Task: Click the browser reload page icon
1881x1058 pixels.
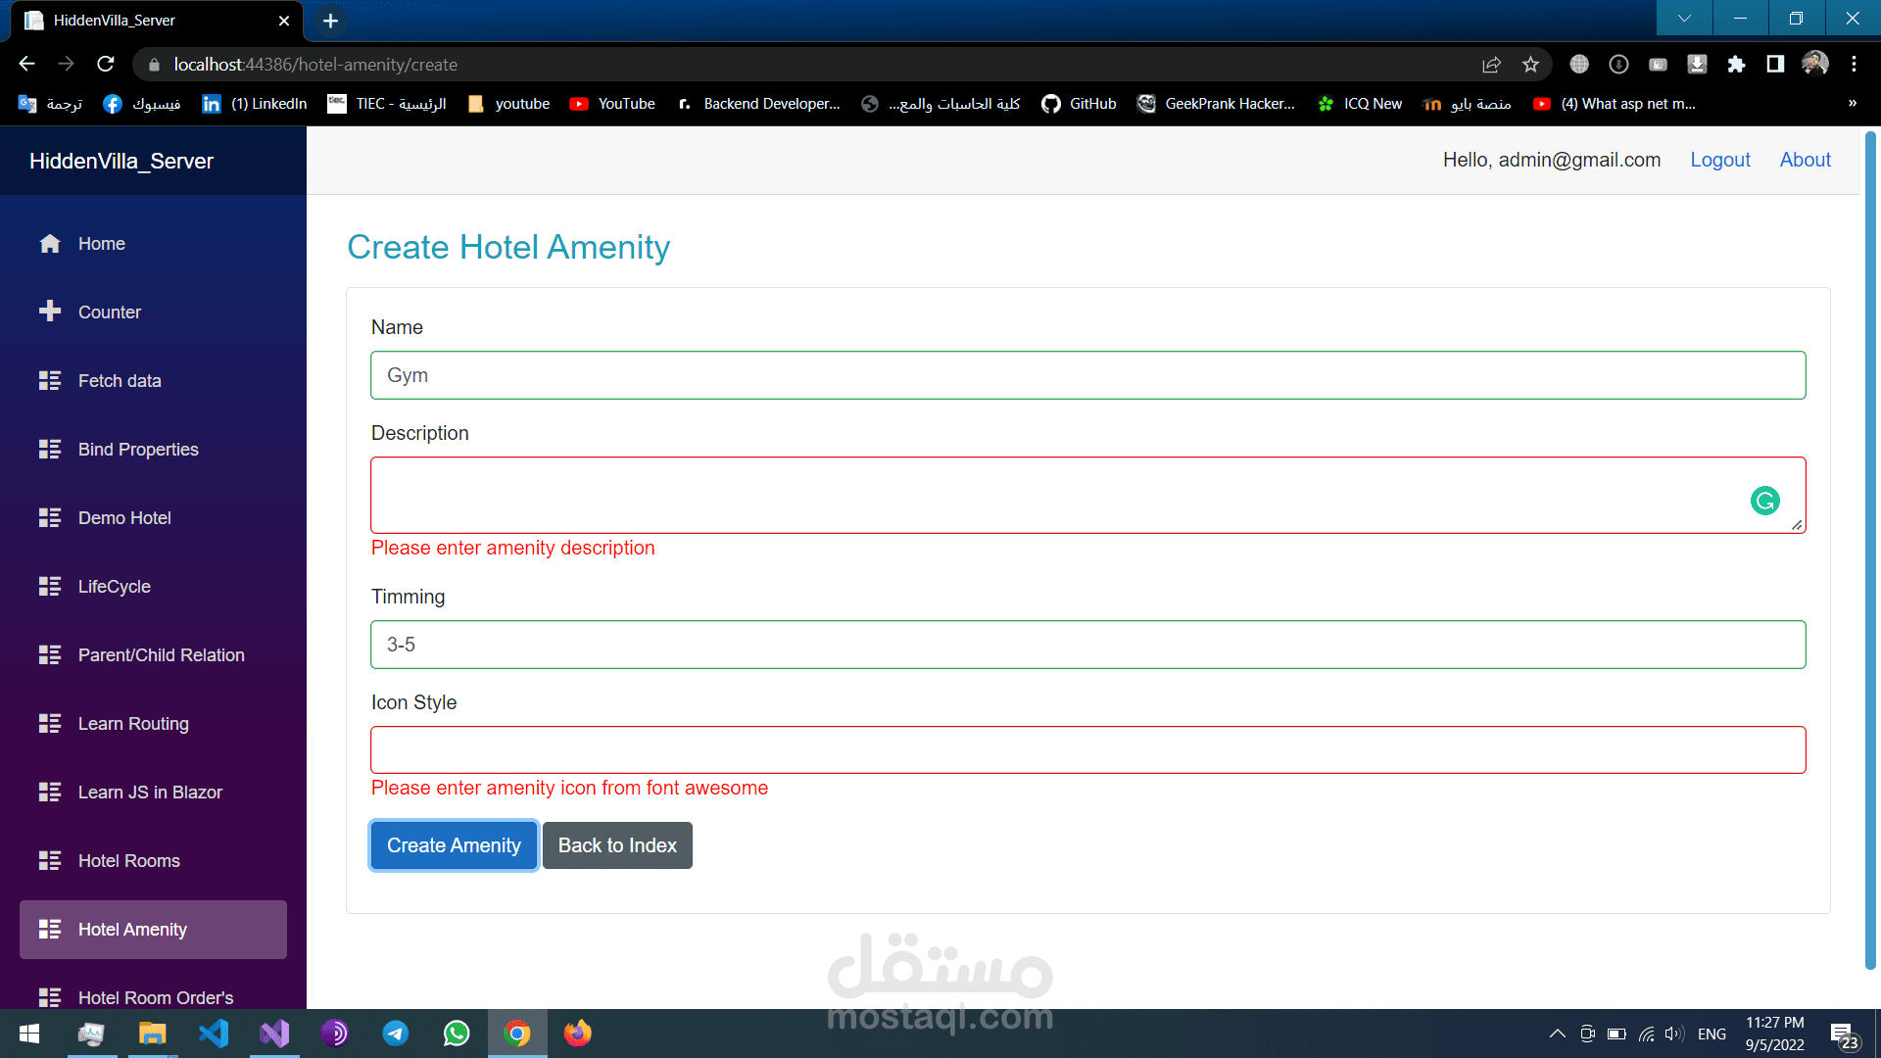Action: coord(106,64)
